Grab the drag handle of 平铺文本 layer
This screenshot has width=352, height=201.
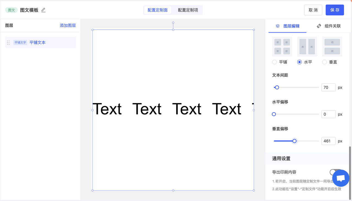[8, 43]
